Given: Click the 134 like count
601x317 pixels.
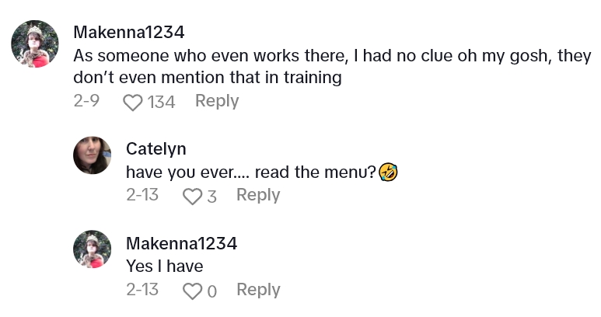Looking at the screenshot, I should [161, 102].
